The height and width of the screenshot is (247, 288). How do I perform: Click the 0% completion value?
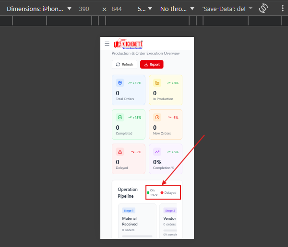point(157,162)
